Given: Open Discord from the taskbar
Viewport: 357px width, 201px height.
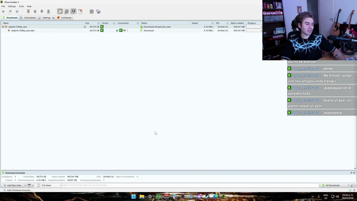Looking at the screenshot, I should [x=199, y=197].
